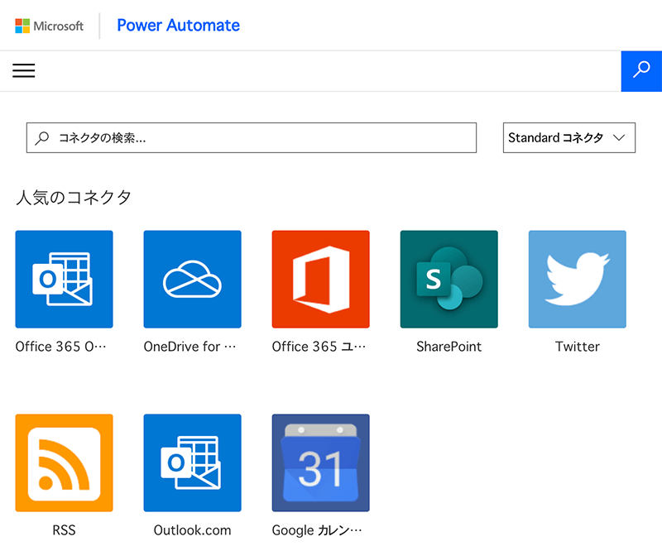Screen dimensions: 662x546
Task: Expand the Standard コネクタ dropdown
Action: coord(569,137)
